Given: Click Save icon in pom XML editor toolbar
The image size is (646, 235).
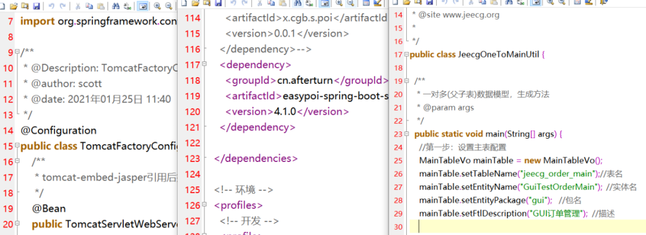Looking at the screenshot, I should [x=218, y=3].
